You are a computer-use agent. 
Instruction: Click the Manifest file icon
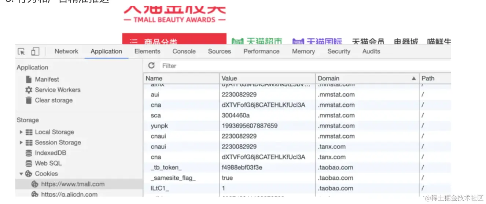(29, 79)
